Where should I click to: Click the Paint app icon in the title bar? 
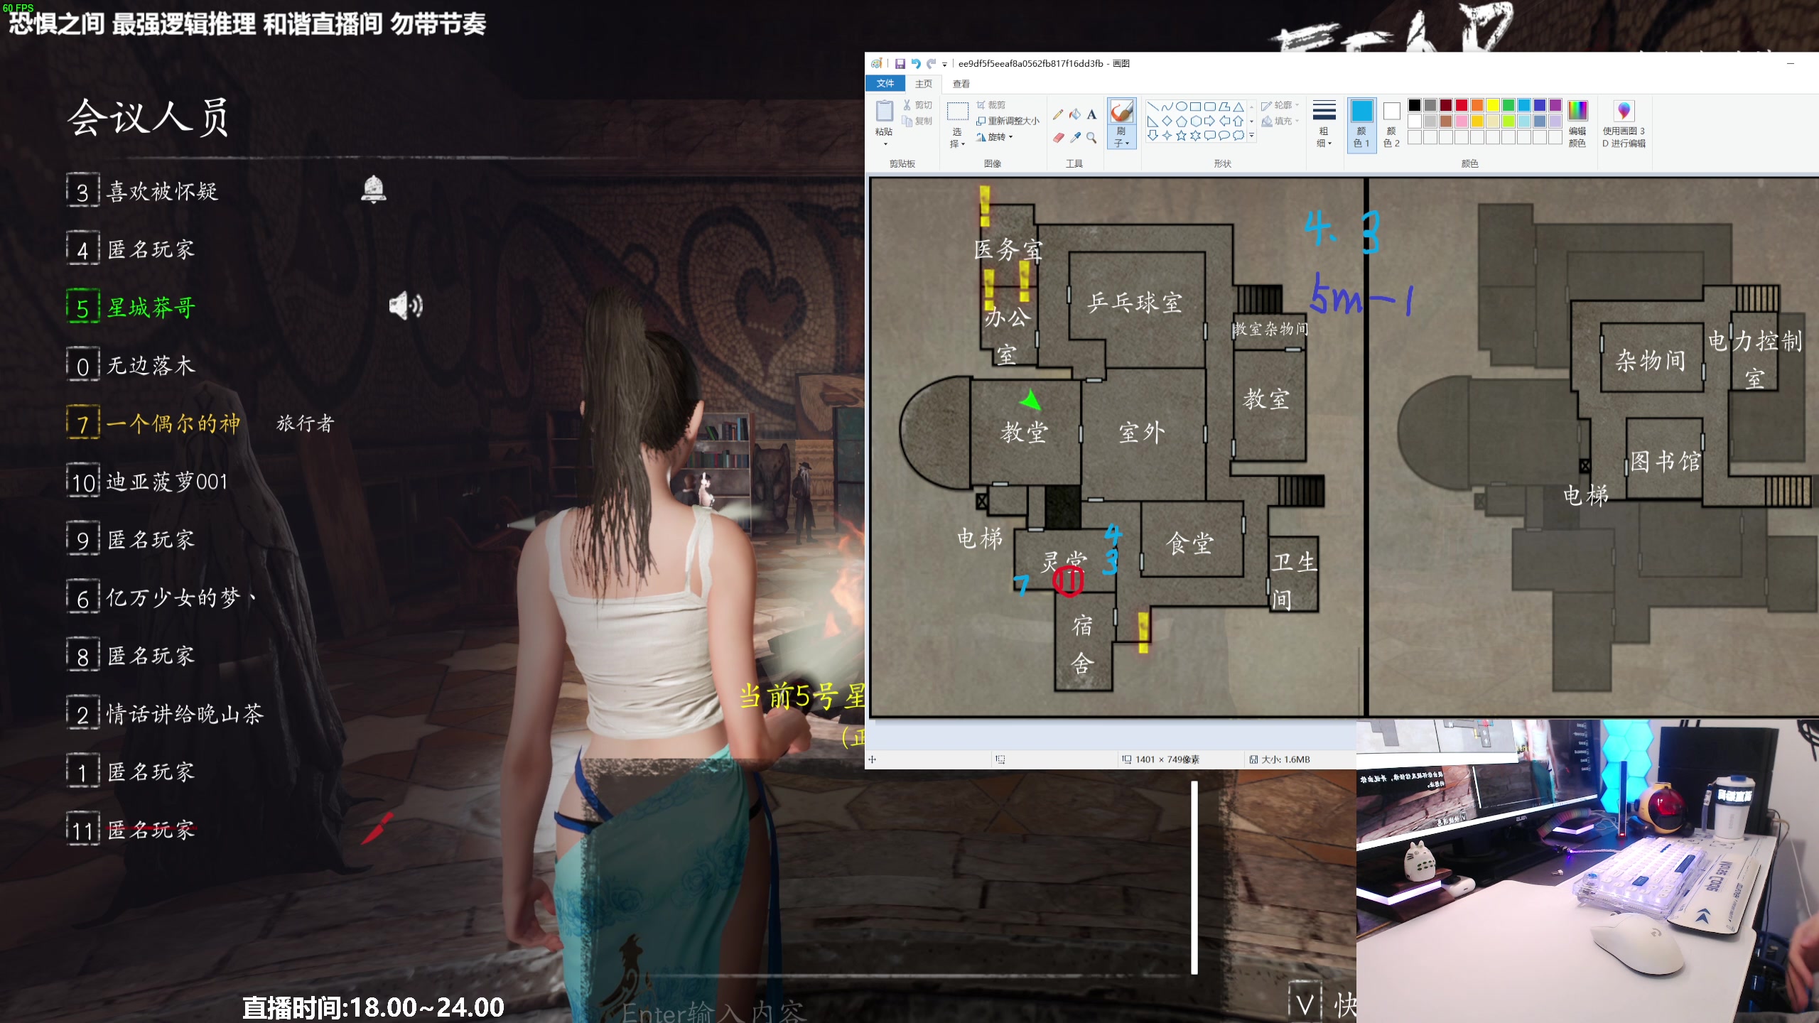877,63
